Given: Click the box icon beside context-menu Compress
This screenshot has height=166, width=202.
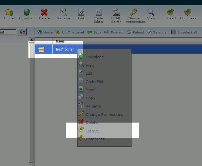Looking at the screenshot, I should point(81,138).
